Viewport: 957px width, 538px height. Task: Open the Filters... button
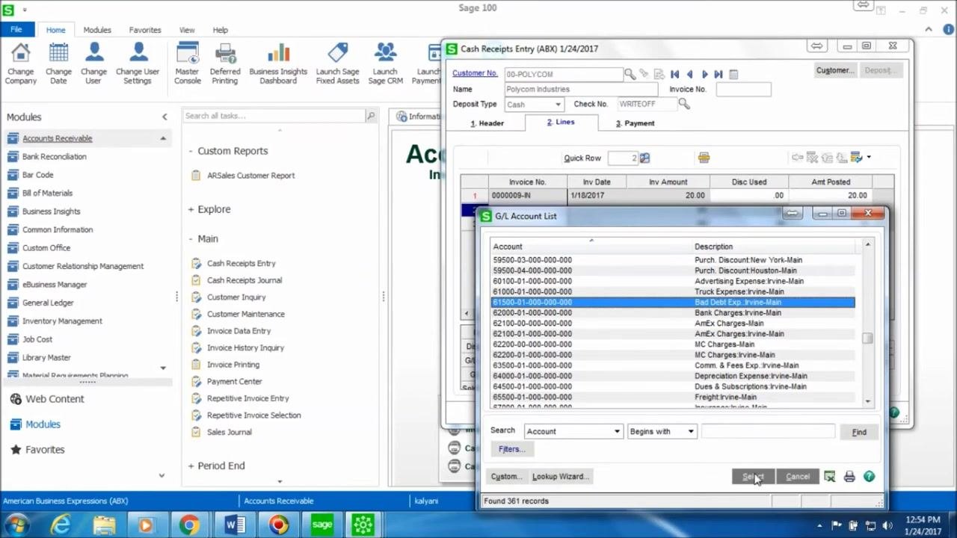[x=512, y=449]
